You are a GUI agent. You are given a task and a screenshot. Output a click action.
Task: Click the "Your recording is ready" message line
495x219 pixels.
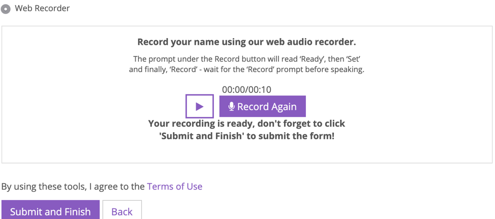point(246,123)
